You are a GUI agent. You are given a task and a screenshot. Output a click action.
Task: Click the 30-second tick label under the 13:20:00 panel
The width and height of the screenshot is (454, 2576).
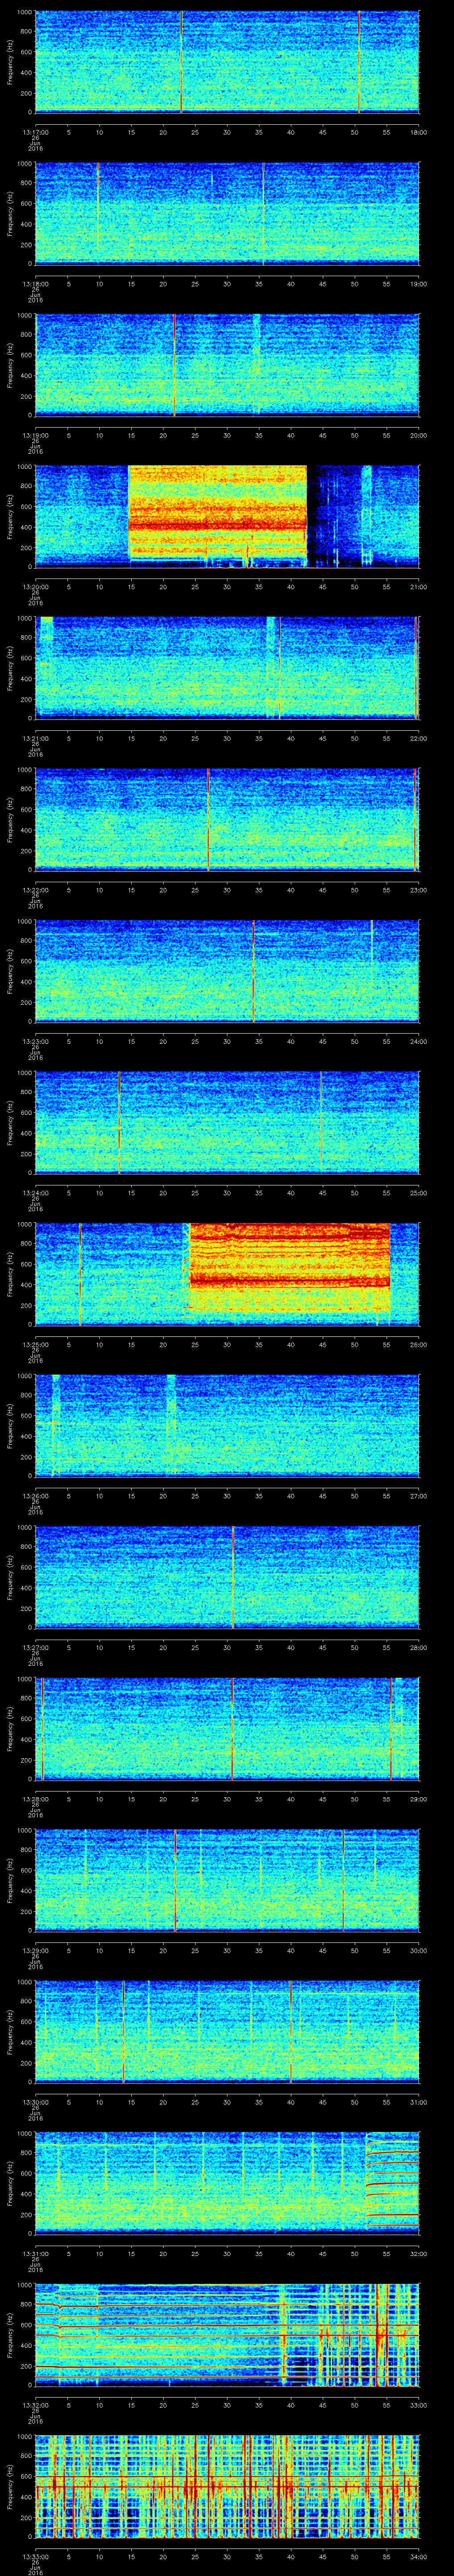pos(227,586)
